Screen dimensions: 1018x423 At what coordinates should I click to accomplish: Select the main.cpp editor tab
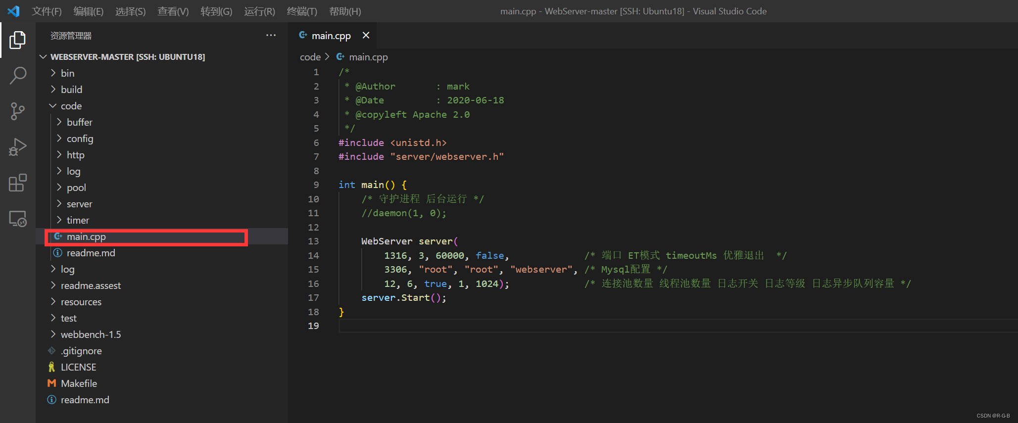(331, 35)
